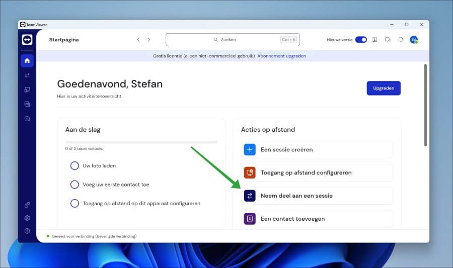This screenshot has height=268, width=453.
Task: Open the Remote Support arrows sidebar icon
Action: 27,75
